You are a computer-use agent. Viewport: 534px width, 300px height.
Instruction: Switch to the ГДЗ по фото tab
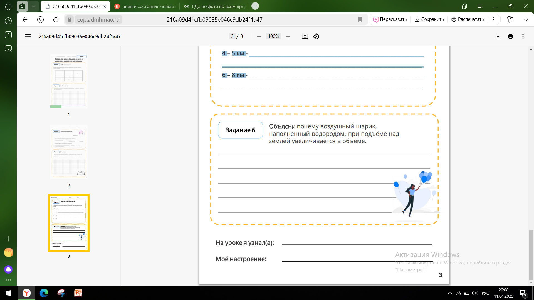point(214,6)
